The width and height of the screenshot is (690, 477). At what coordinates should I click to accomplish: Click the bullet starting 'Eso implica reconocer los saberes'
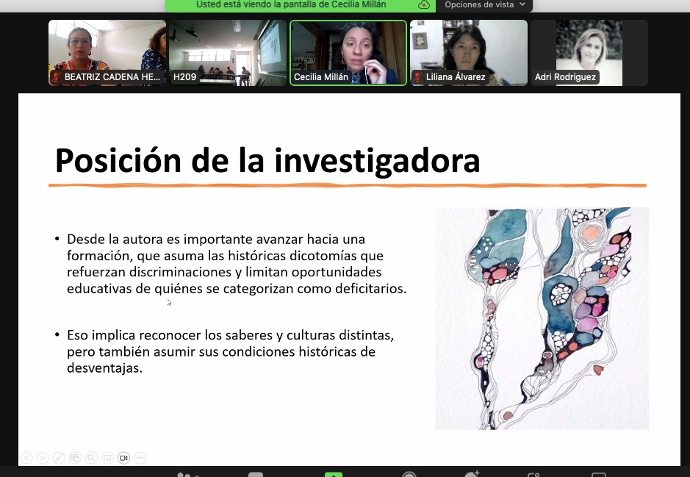tap(230, 351)
